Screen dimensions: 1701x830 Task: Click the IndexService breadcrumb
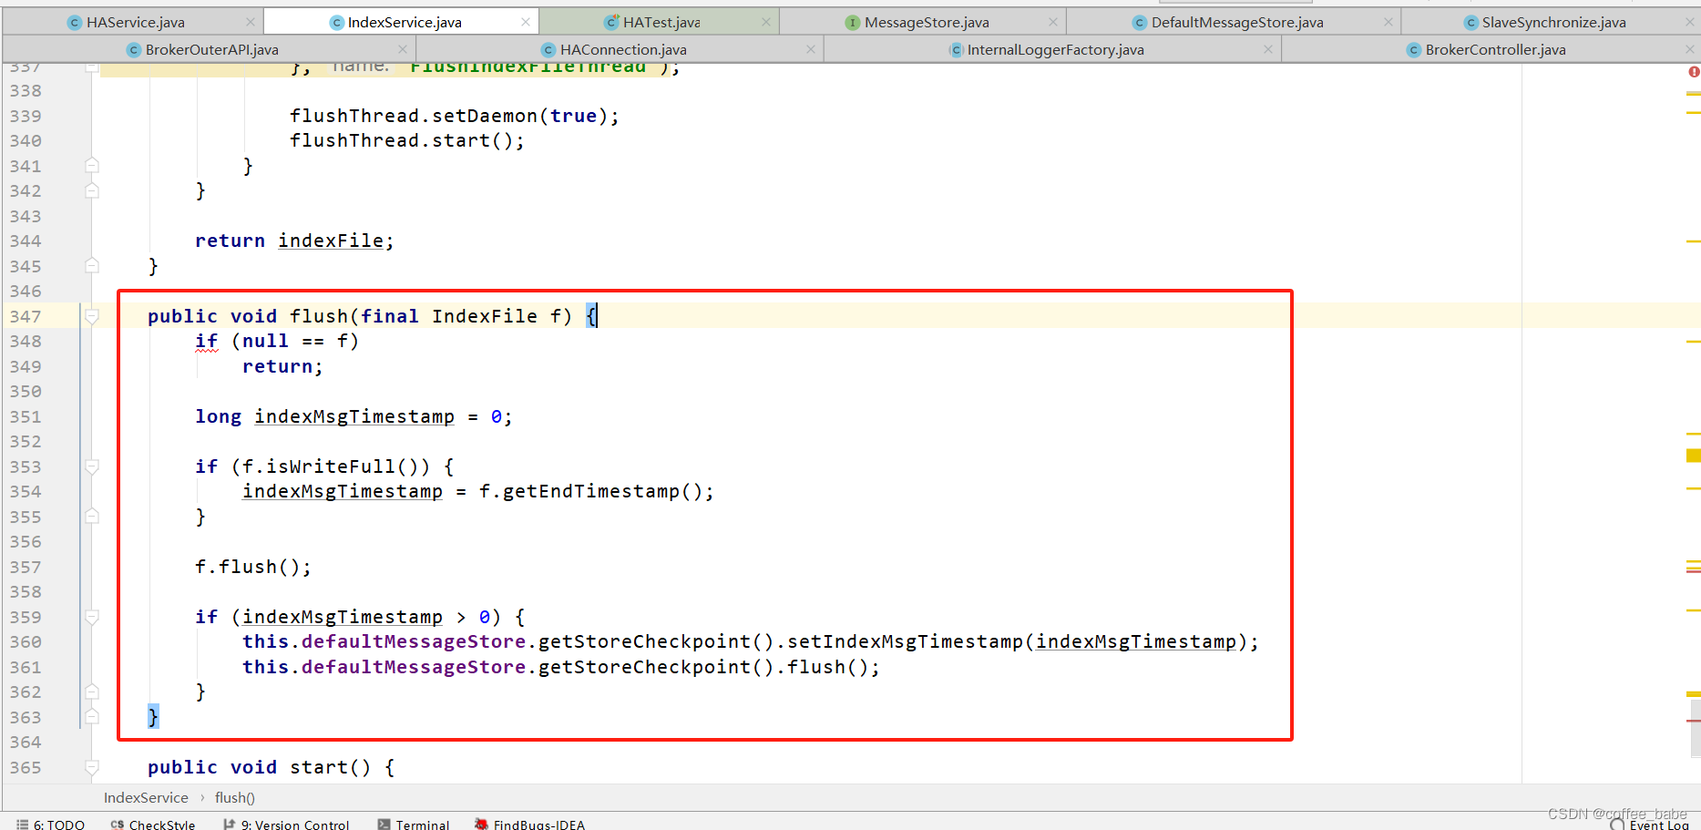(x=146, y=797)
